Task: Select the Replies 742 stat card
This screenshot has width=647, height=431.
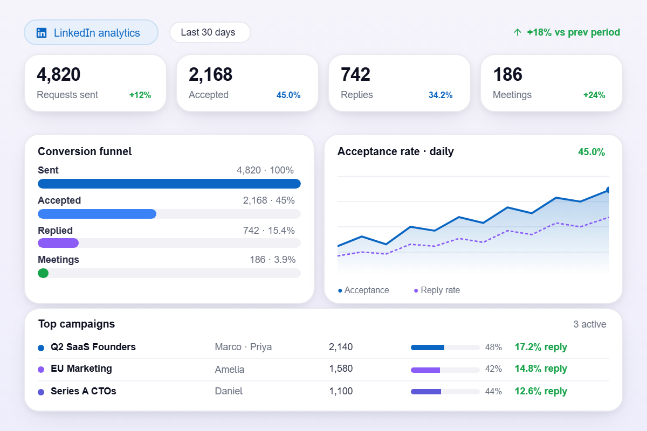Action: click(400, 83)
